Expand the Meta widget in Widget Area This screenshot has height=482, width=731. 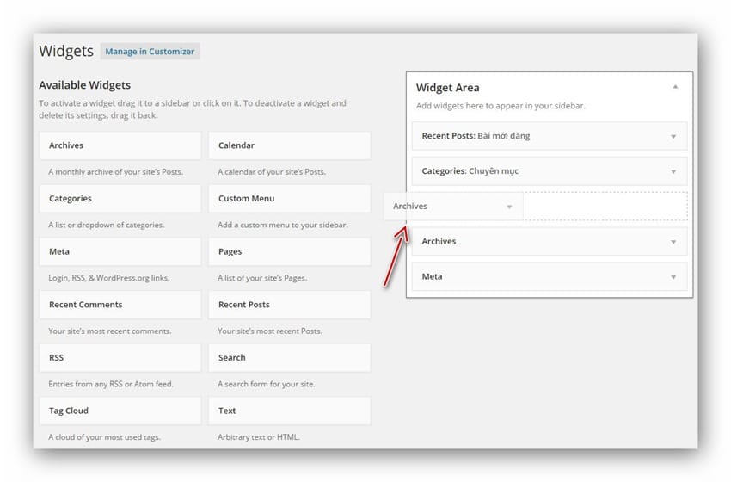point(550,276)
